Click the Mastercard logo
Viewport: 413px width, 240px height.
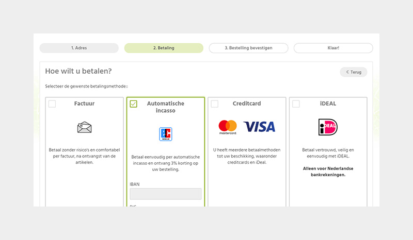(228, 127)
